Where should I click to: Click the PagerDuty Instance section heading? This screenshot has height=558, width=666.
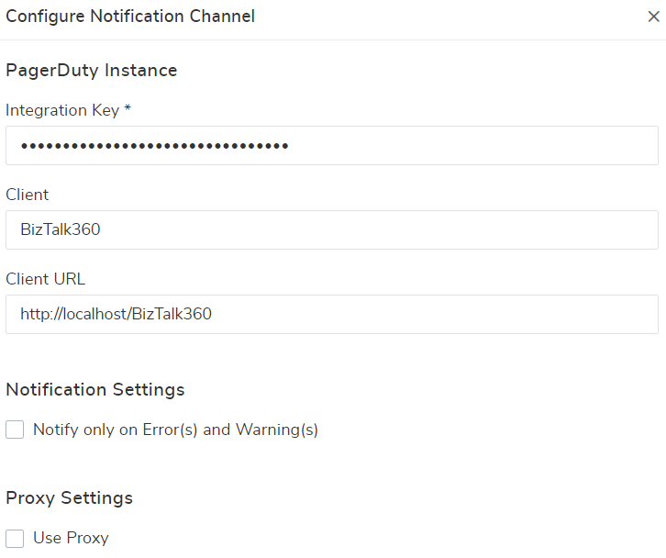pos(92,70)
